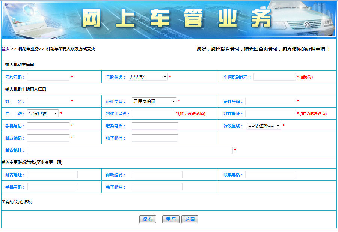Image resolution: width=338 pixels, height=232 pixels.
Task: Expand the 行政区域 dropdown
Action: tap(264, 126)
